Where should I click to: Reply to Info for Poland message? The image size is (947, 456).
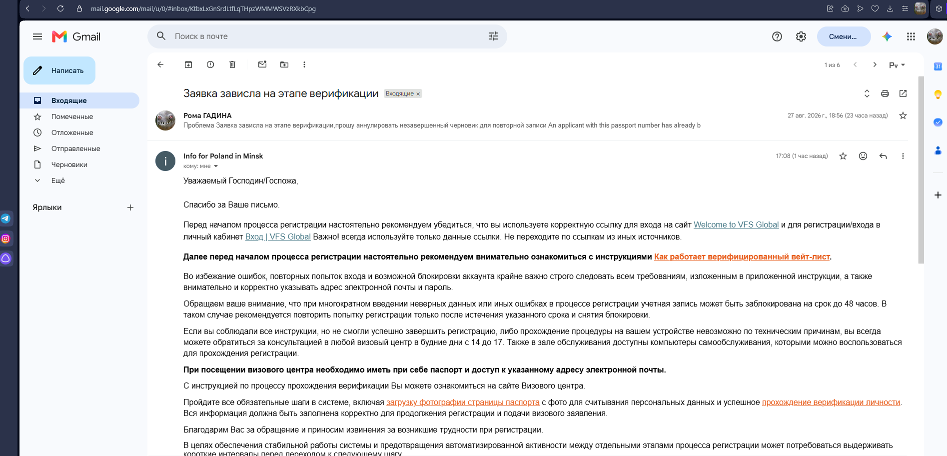click(x=883, y=156)
